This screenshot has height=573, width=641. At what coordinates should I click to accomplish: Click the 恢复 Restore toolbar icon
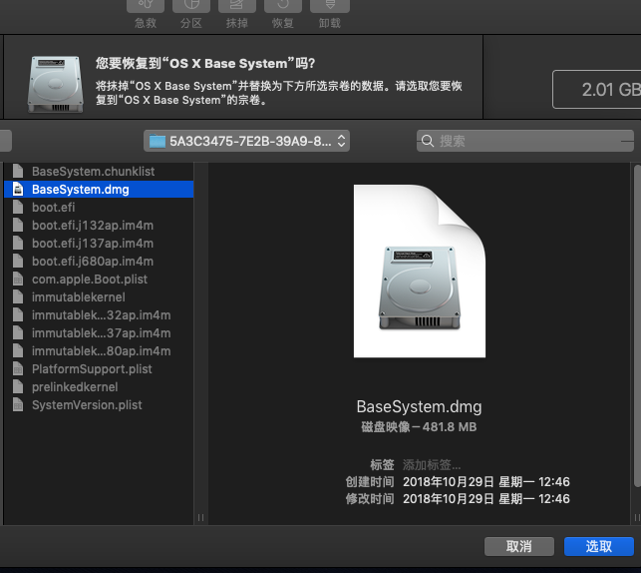(283, 12)
